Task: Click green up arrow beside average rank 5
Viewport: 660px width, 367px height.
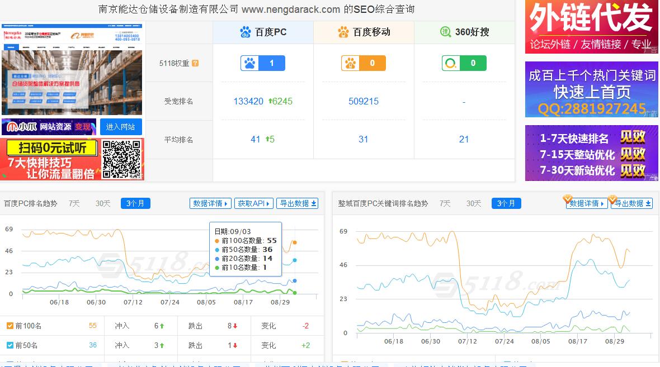Action: (x=267, y=139)
